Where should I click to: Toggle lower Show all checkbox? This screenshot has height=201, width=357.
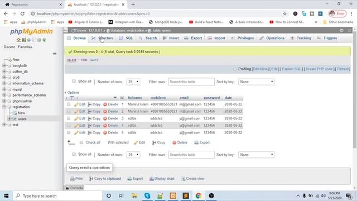click(74, 154)
